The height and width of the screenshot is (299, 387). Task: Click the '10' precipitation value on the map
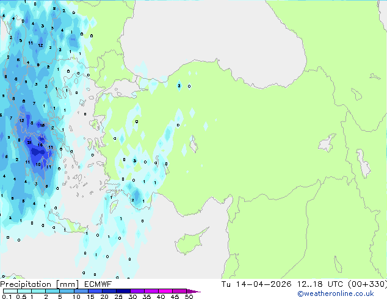[38, 164]
